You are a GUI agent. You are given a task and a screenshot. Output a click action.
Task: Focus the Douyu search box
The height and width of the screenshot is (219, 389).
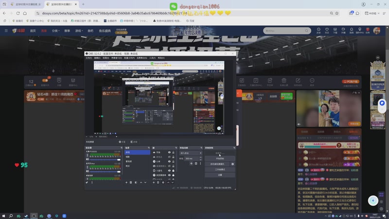pos(284,31)
